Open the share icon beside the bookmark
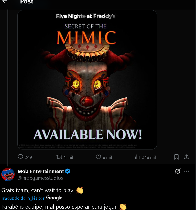This screenshot has width=196, height=210. (186, 157)
